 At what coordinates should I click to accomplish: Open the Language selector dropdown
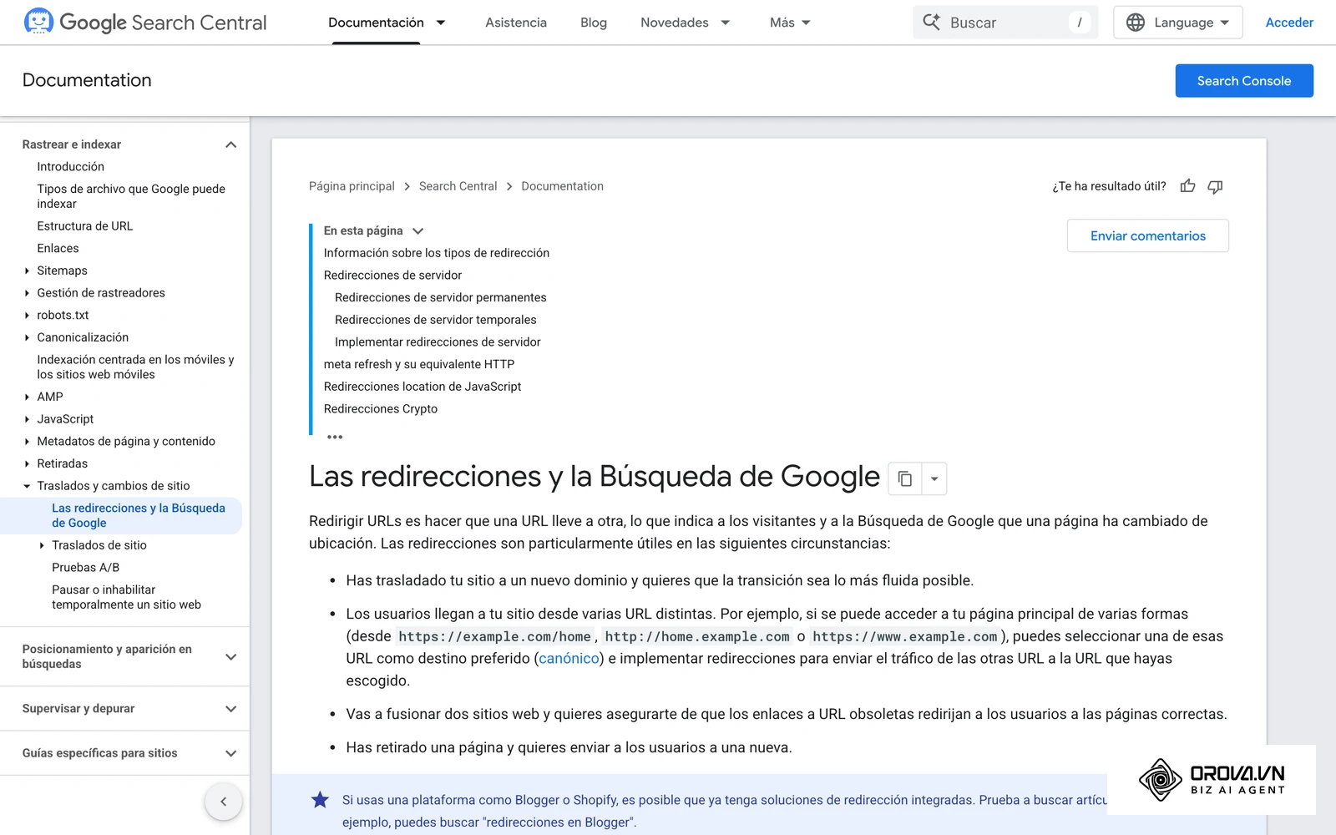[x=1178, y=23]
